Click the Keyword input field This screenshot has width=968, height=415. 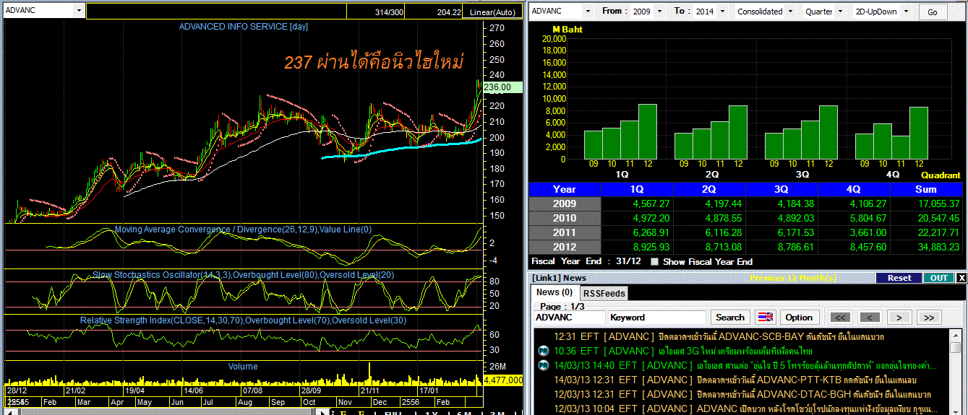(656, 318)
